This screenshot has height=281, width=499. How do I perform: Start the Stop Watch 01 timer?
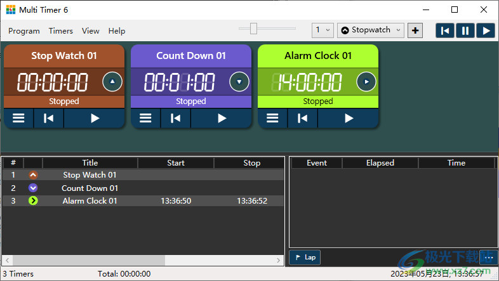click(95, 118)
